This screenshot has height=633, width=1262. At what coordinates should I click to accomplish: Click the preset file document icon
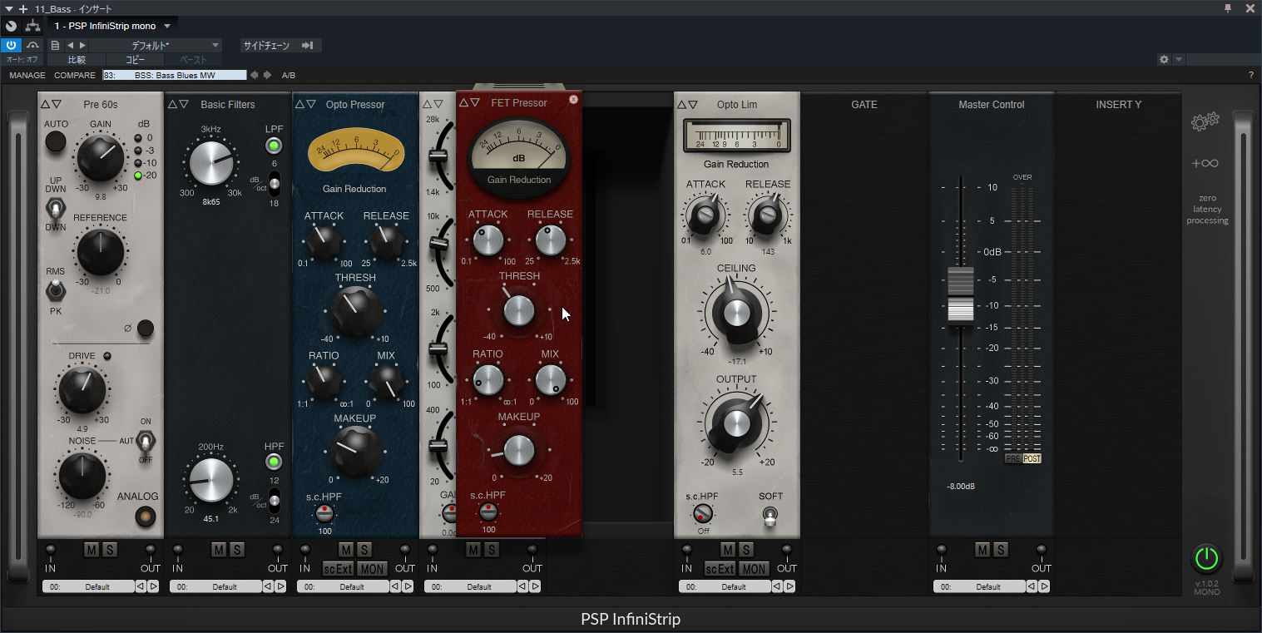[x=55, y=45]
